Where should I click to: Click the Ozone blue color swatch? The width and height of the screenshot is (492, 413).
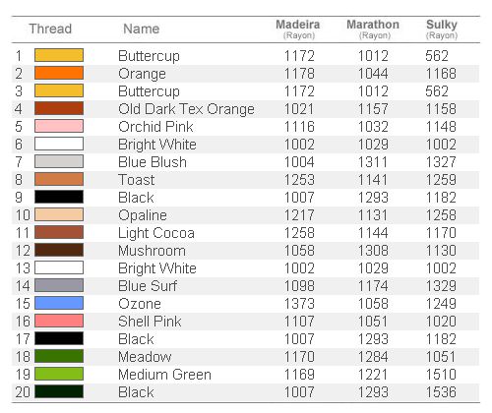(59, 303)
